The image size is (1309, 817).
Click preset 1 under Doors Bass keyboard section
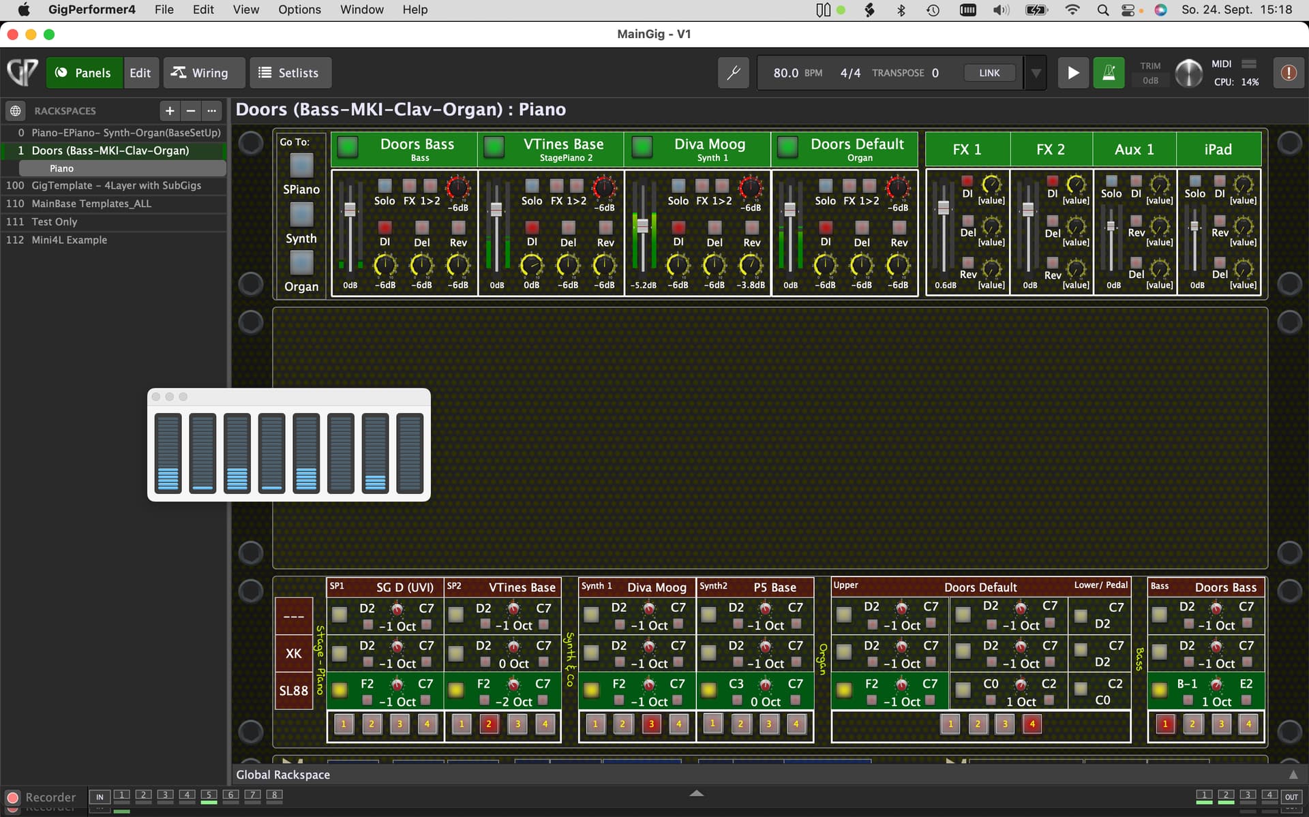(x=1165, y=724)
